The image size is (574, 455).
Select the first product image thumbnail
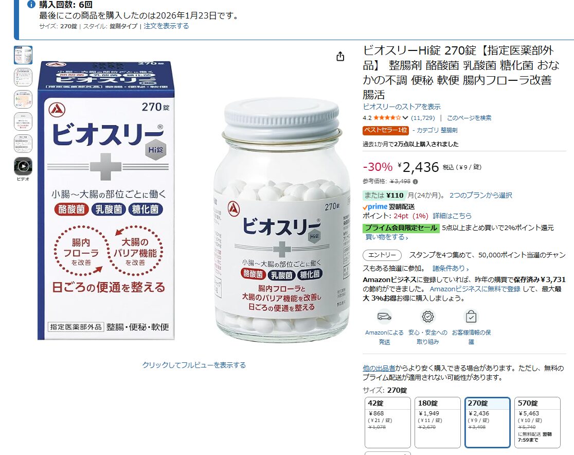(x=23, y=55)
